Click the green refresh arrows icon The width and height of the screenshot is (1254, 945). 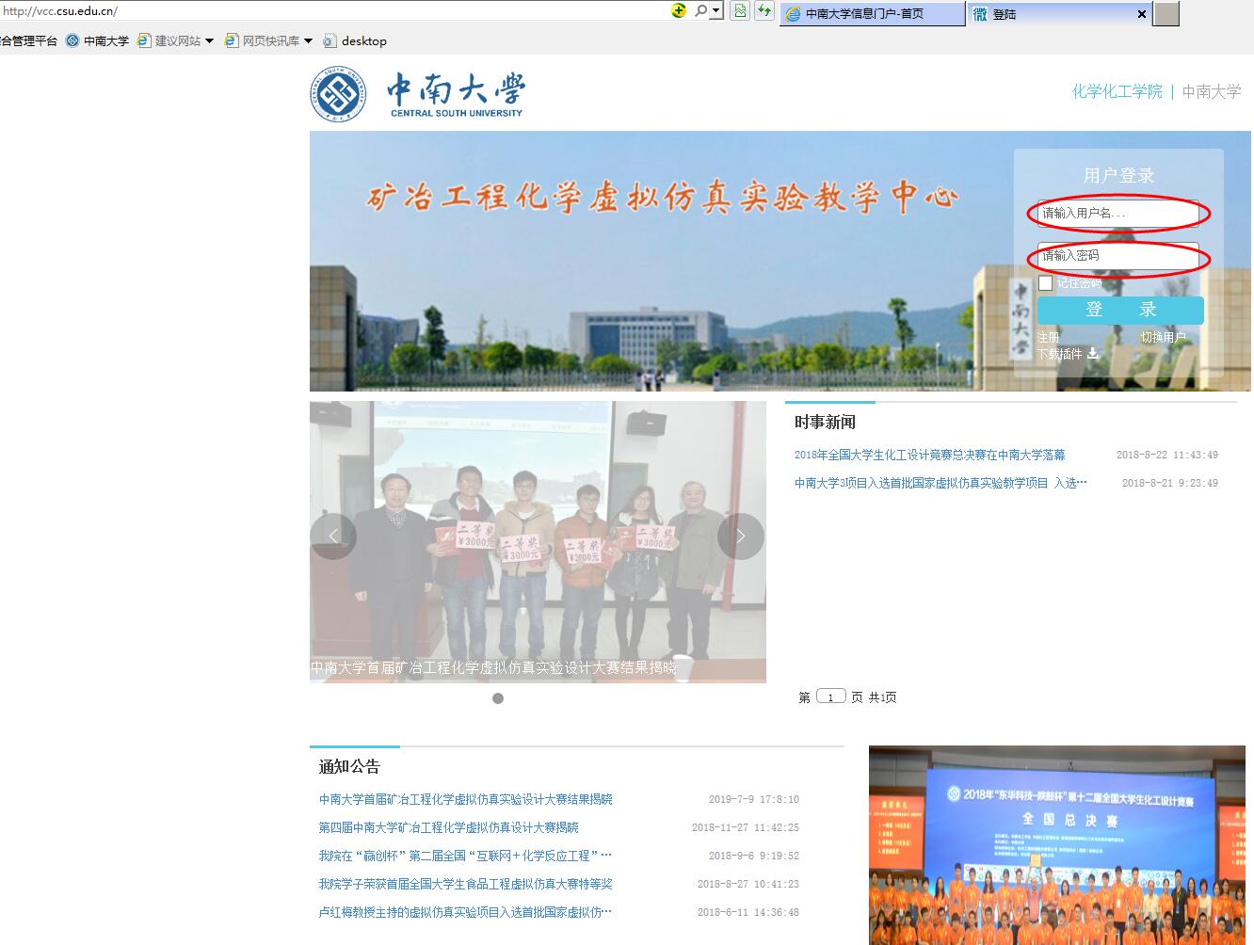point(765,10)
